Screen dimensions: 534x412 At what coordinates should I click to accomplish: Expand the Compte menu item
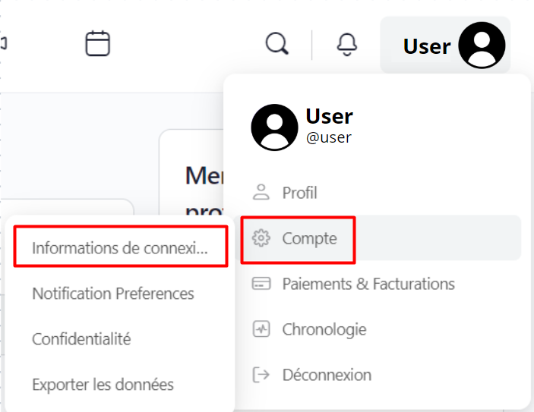pyautogui.click(x=309, y=238)
